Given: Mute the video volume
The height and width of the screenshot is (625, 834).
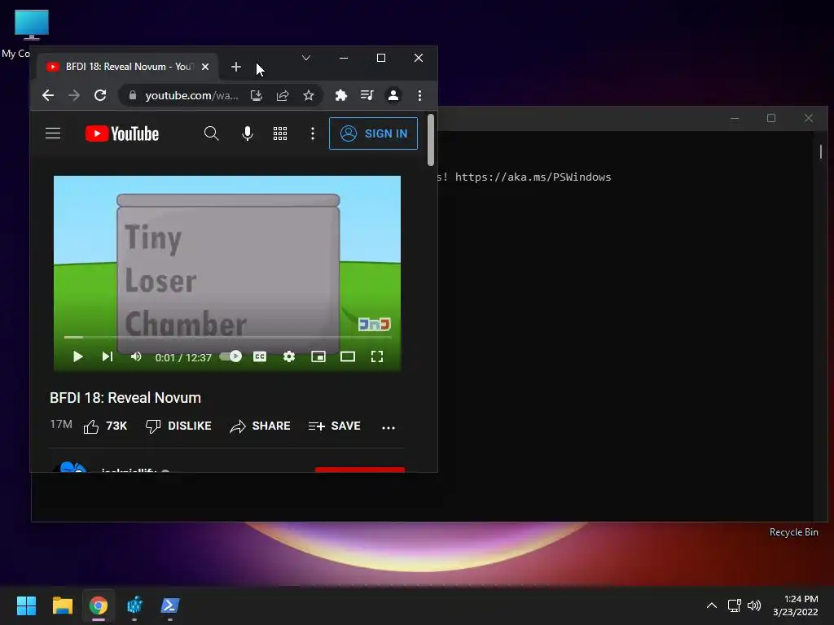Looking at the screenshot, I should tap(136, 356).
